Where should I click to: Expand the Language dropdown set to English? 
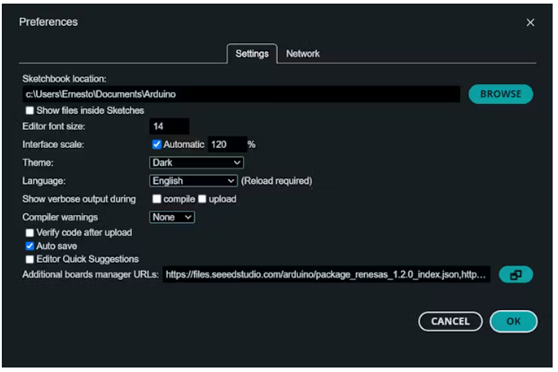[193, 181]
